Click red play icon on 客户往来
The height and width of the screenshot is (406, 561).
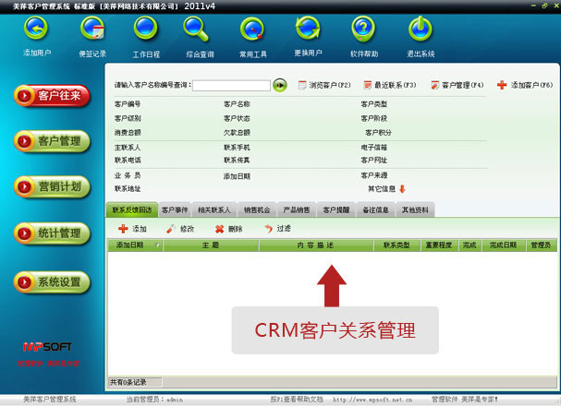point(24,96)
